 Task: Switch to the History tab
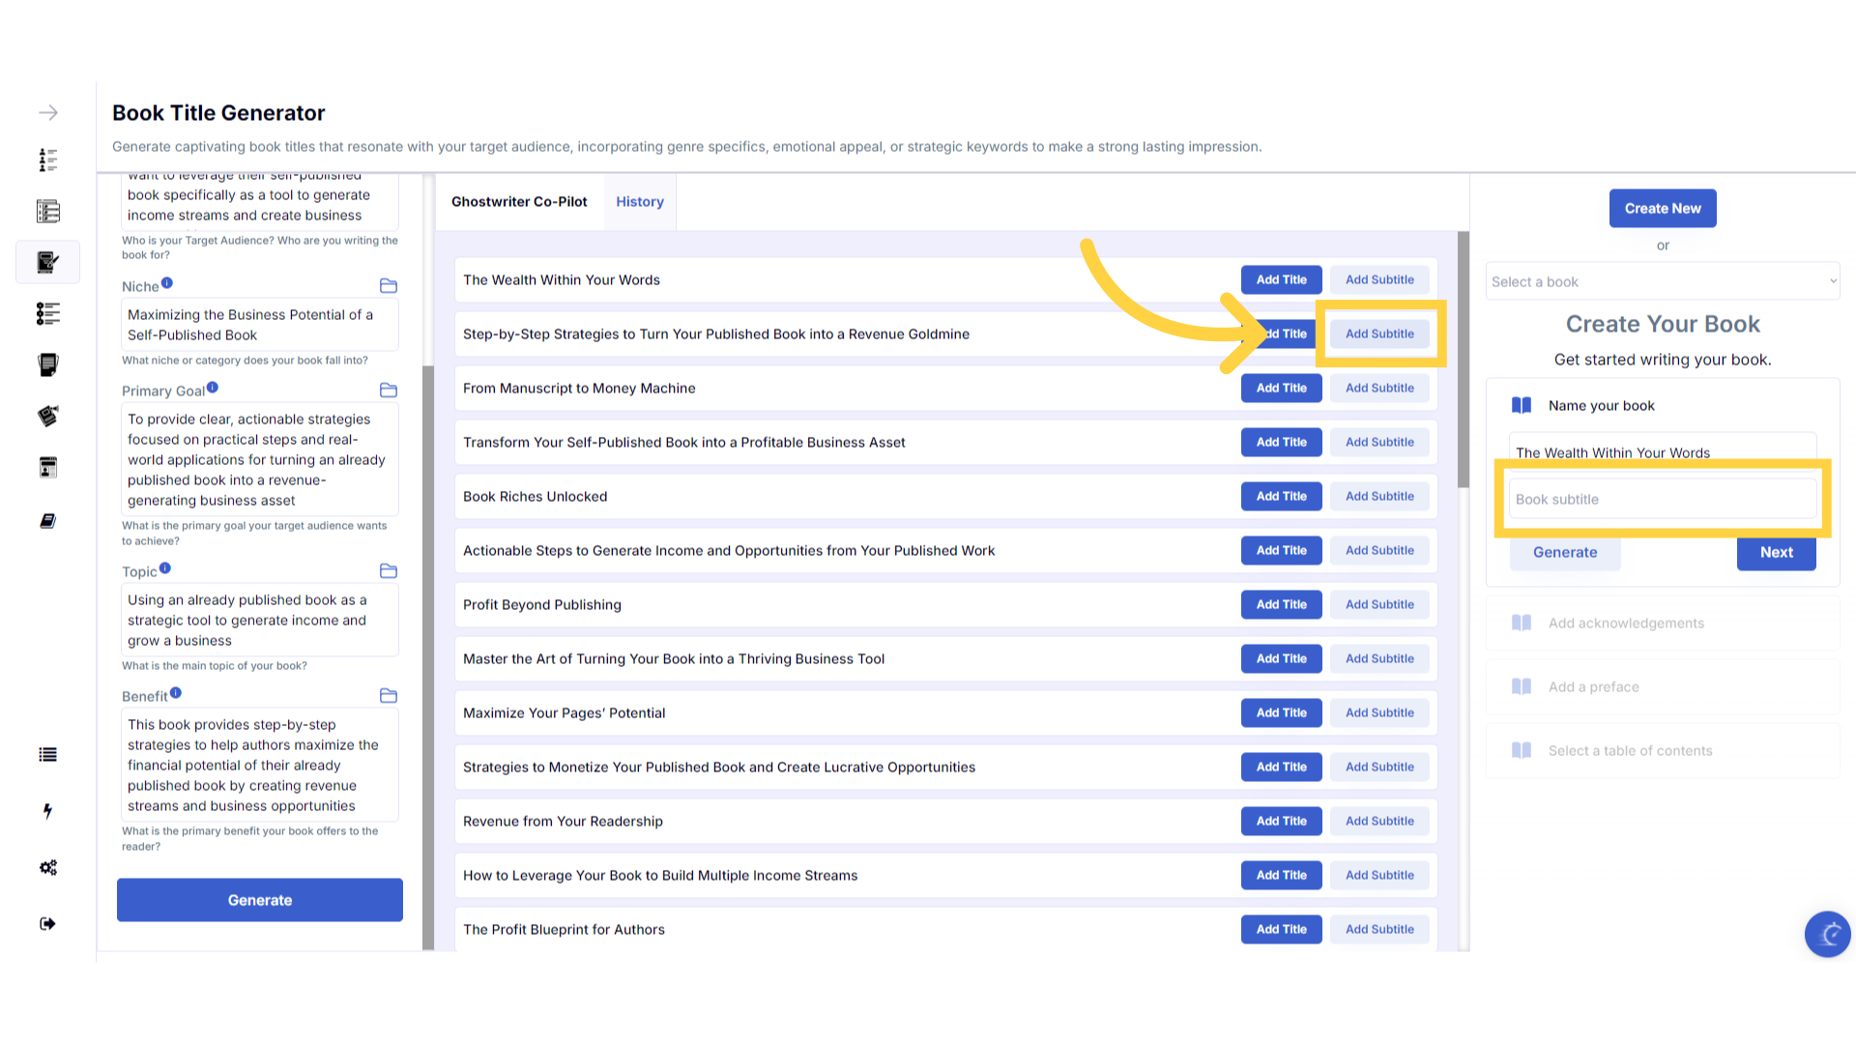(640, 202)
